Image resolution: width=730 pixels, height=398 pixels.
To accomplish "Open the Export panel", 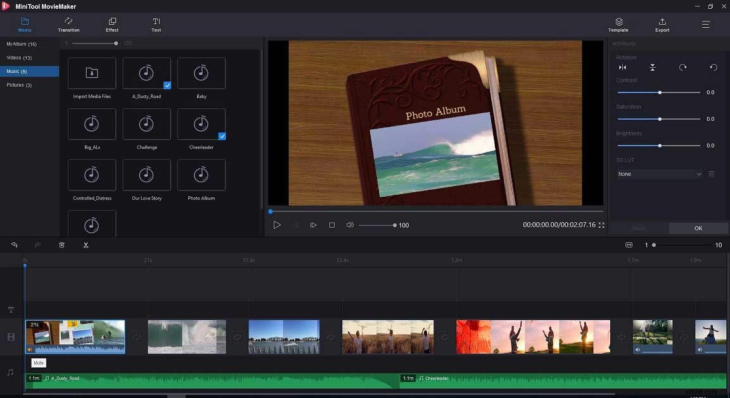I will coord(662,25).
